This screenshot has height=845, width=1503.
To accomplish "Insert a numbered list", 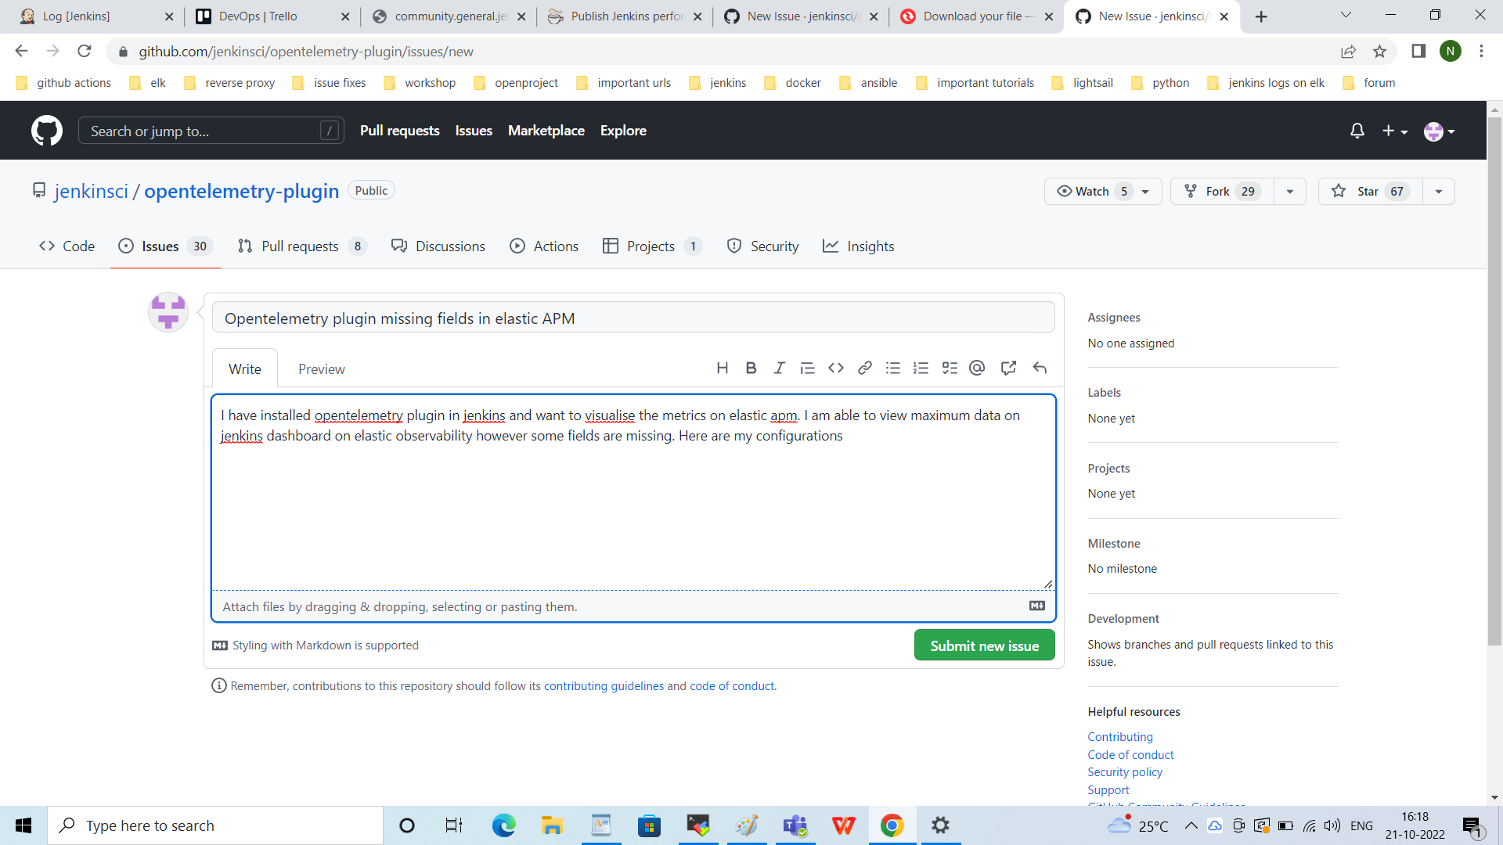I will coord(921,368).
